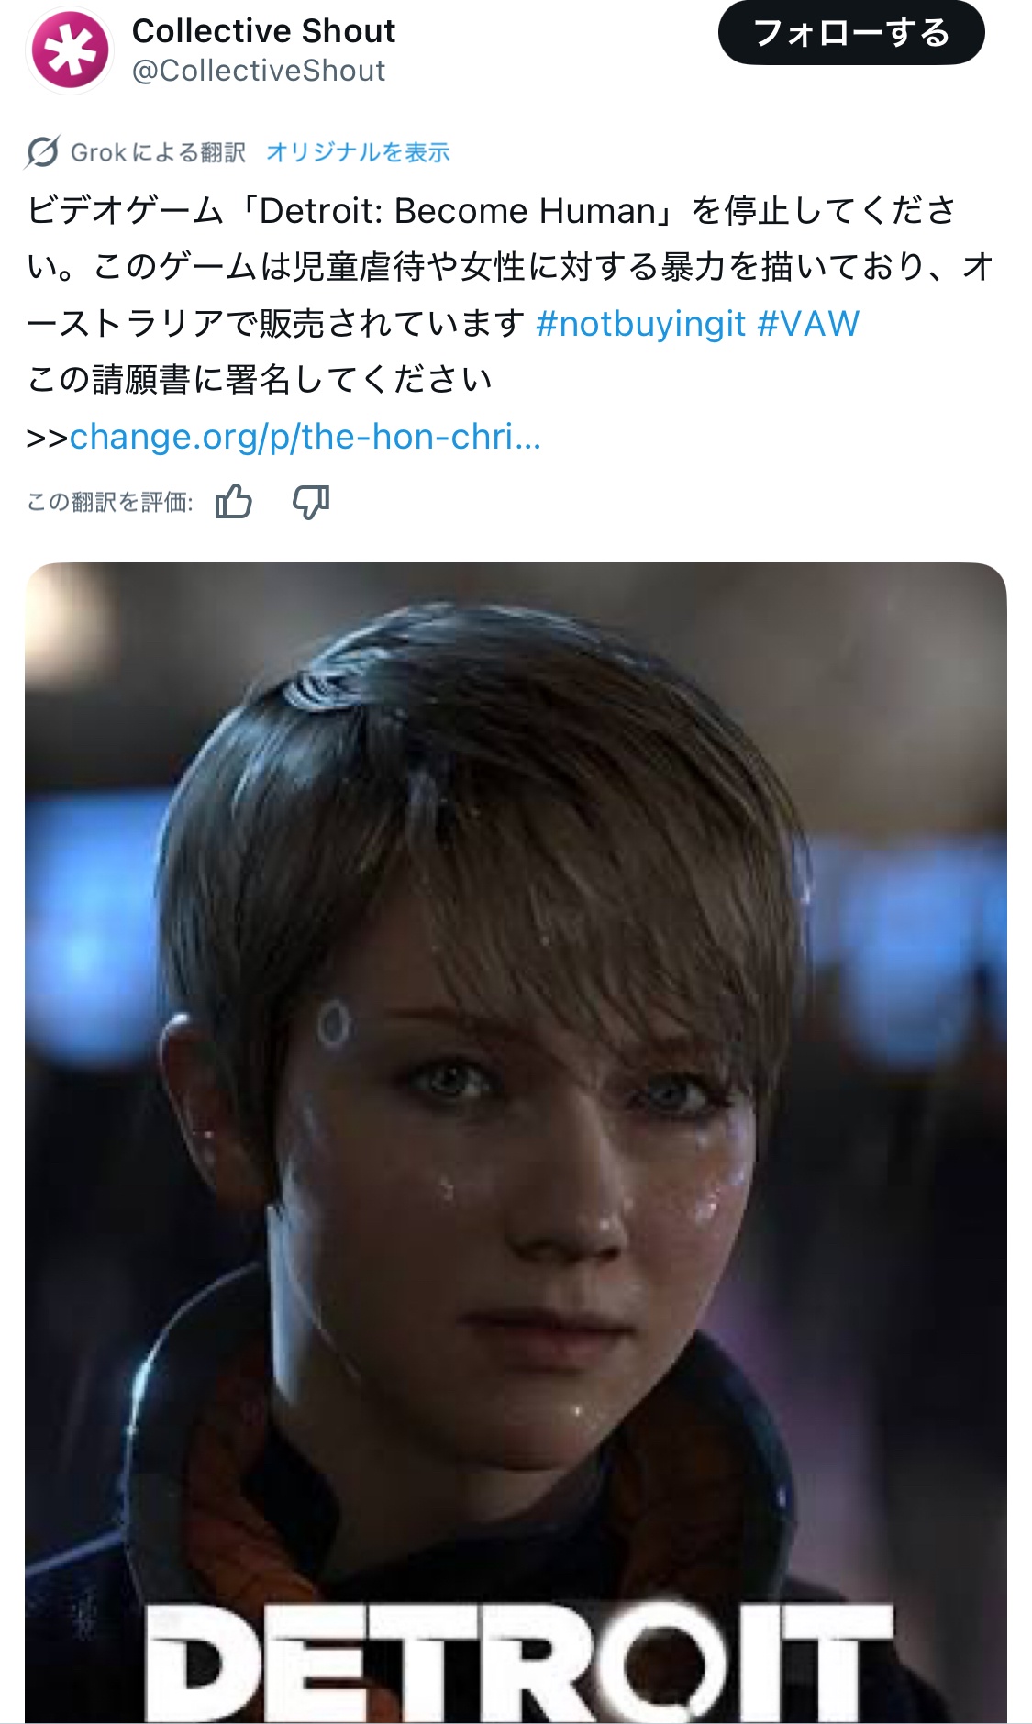
Task: Show original via オリジナルを表示
Action: click(x=358, y=151)
